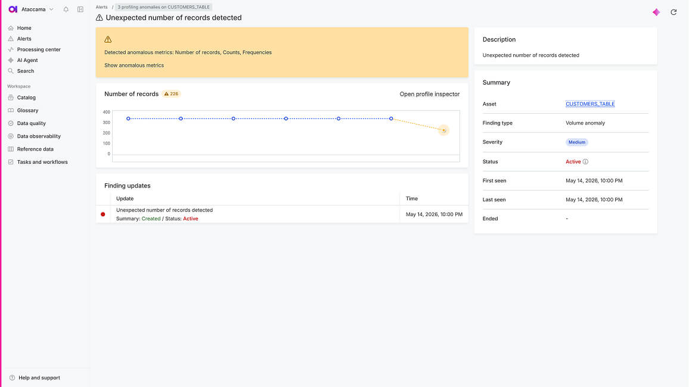689x387 pixels.
Task: Open the notifications bell icon
Action: 66,9
